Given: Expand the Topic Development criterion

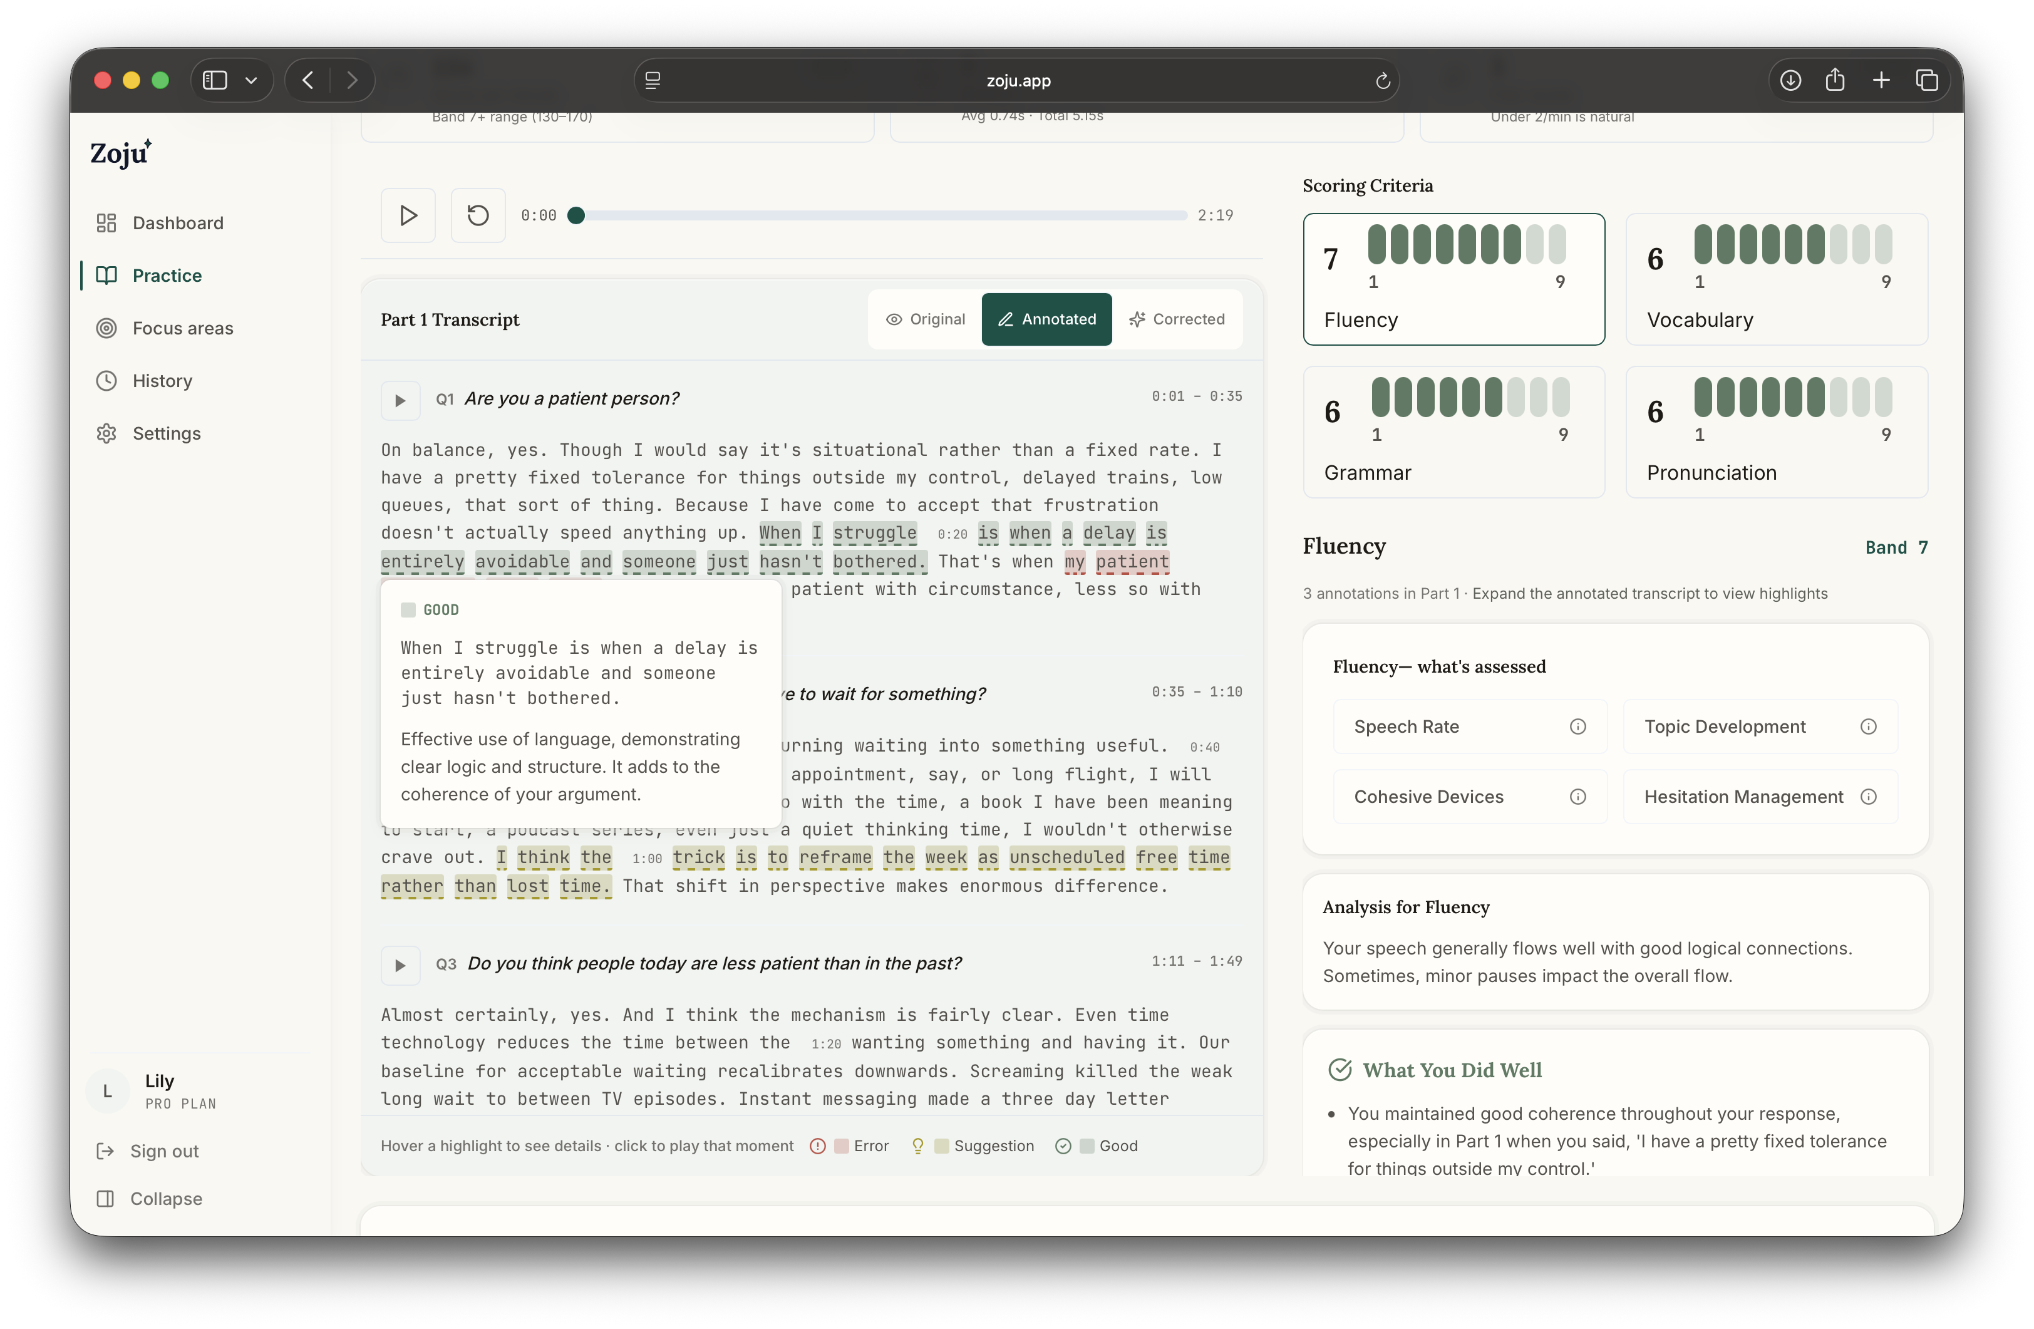Looking at the screenshot, I should [1760, 727].
